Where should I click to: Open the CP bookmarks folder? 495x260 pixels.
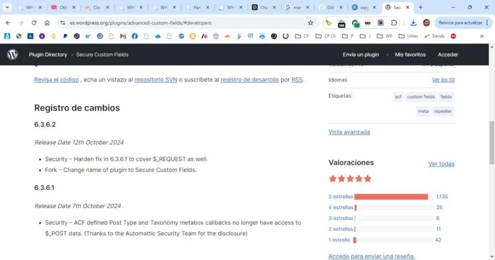pos(302,36)
